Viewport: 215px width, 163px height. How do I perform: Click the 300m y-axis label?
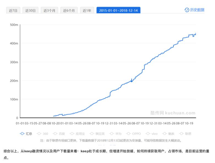click(14, 62)
